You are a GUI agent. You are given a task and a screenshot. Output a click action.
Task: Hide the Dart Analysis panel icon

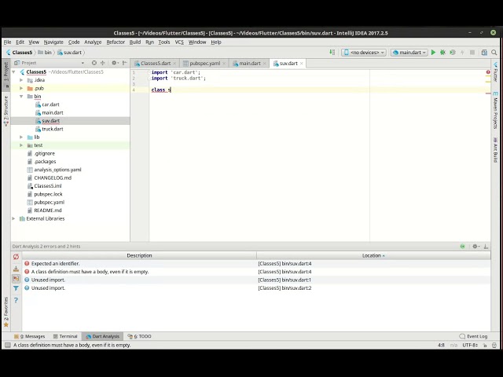486,246
